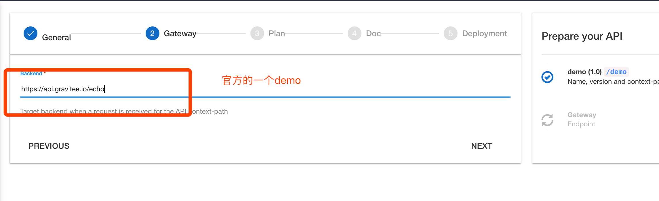This screenshot has height=201, width=659.
Task: Select the Gateway step number 2 circle
Action: (153, 34)
